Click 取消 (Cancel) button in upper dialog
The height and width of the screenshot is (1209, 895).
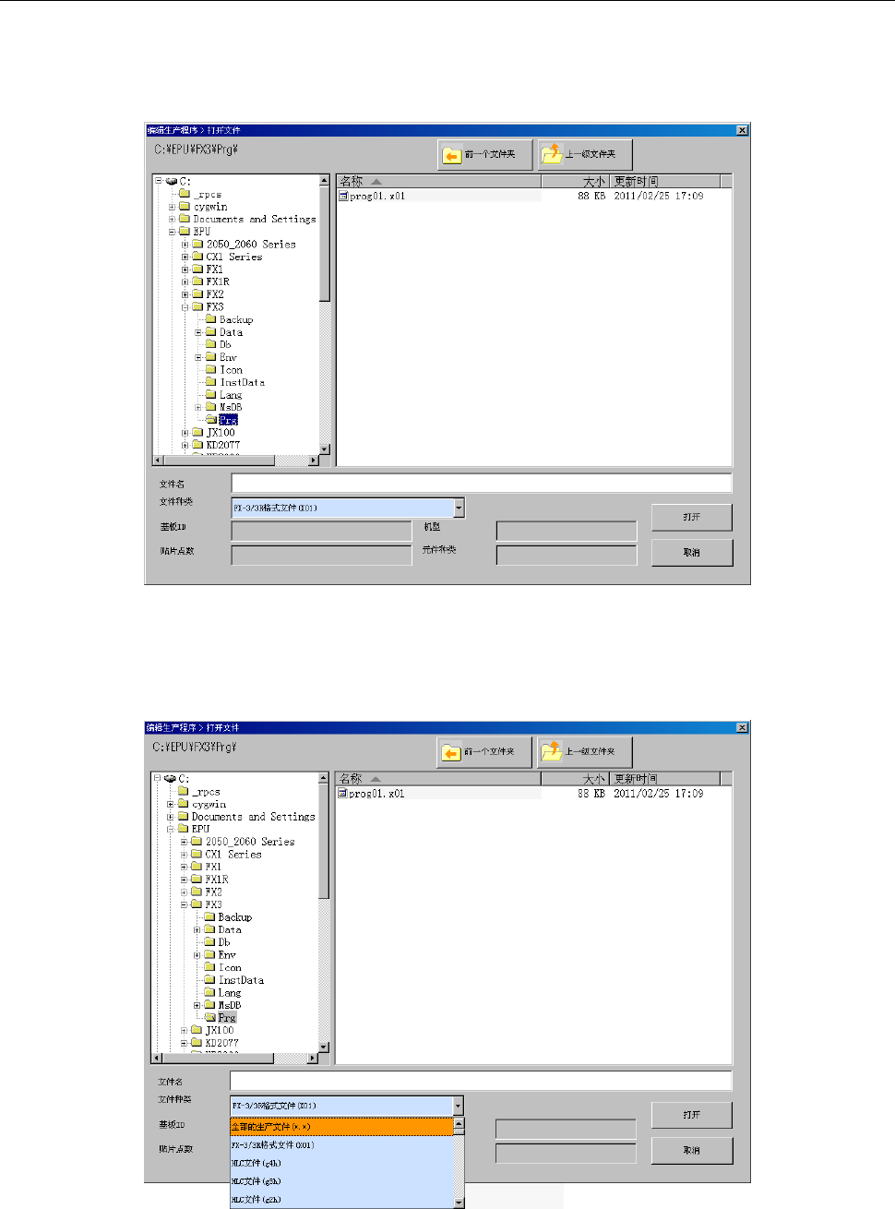[x=692, y=552]
